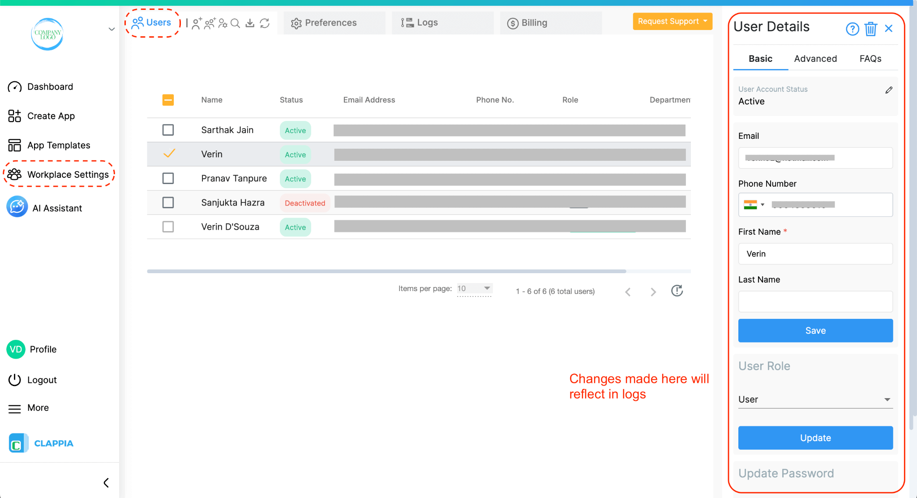Tick the Pranav Tanpure checkbox

pyautogui.click(x=168, y=178)
